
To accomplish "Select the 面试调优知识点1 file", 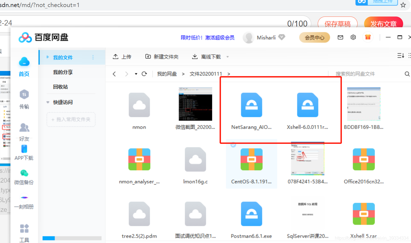I will pyautogui.click(x=195, y=214).
